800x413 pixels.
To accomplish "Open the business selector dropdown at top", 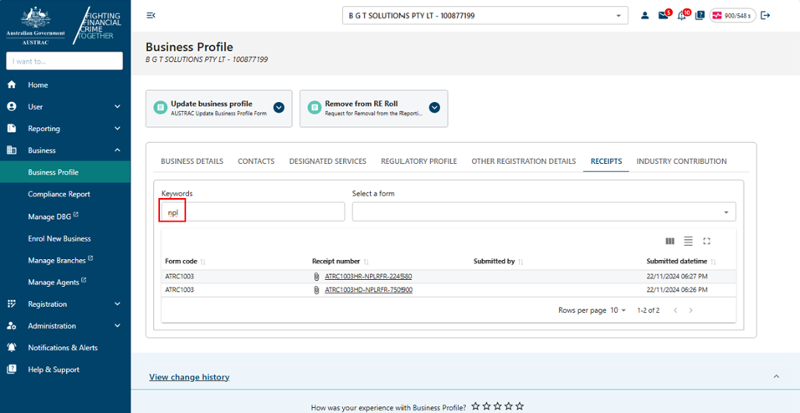I will pos(485,16).
